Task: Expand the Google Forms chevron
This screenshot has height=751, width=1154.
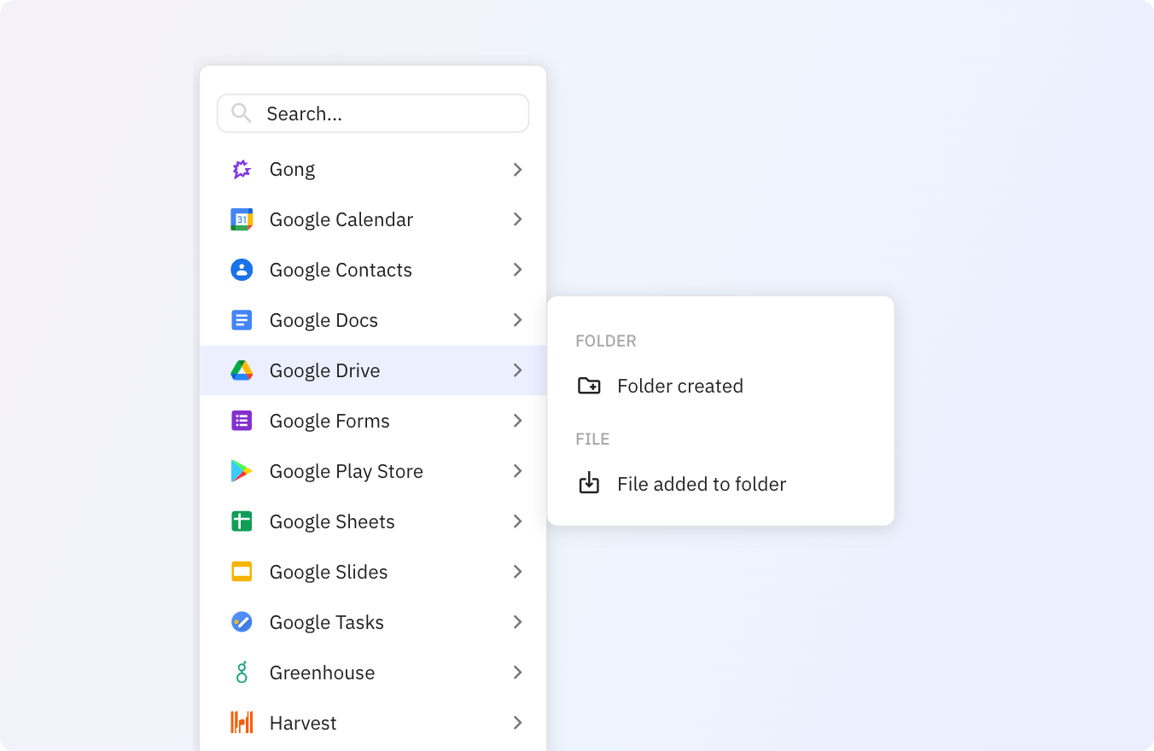Action: pos(517,421)
